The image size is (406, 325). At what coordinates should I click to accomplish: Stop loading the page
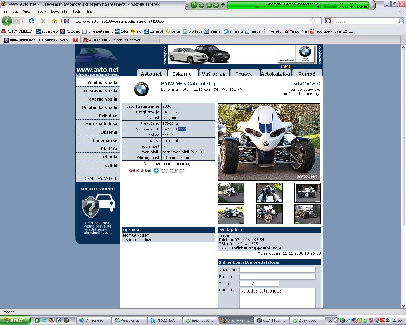pos(43,21)
